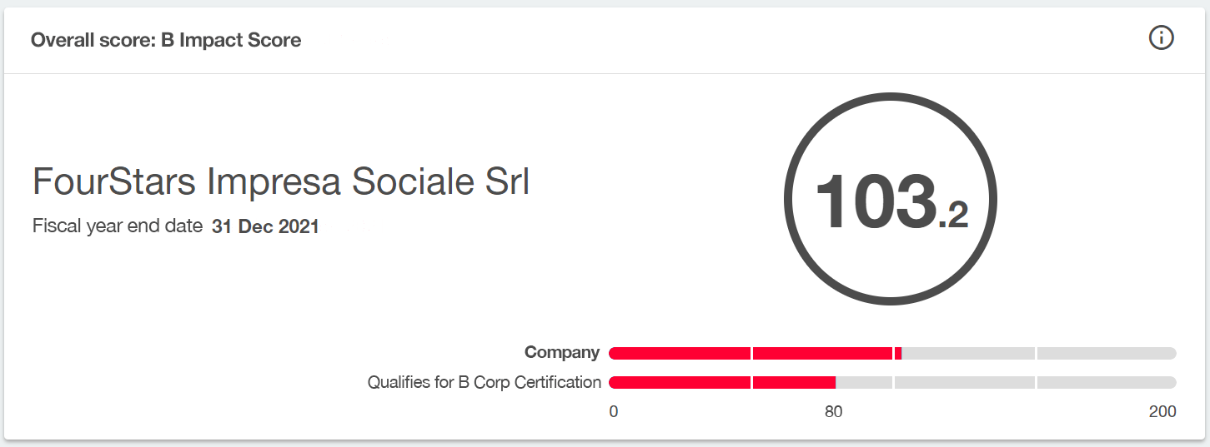Select the "31 Dec 2021" date value
Screen dimensions: 1210x447
pos(265,226)
